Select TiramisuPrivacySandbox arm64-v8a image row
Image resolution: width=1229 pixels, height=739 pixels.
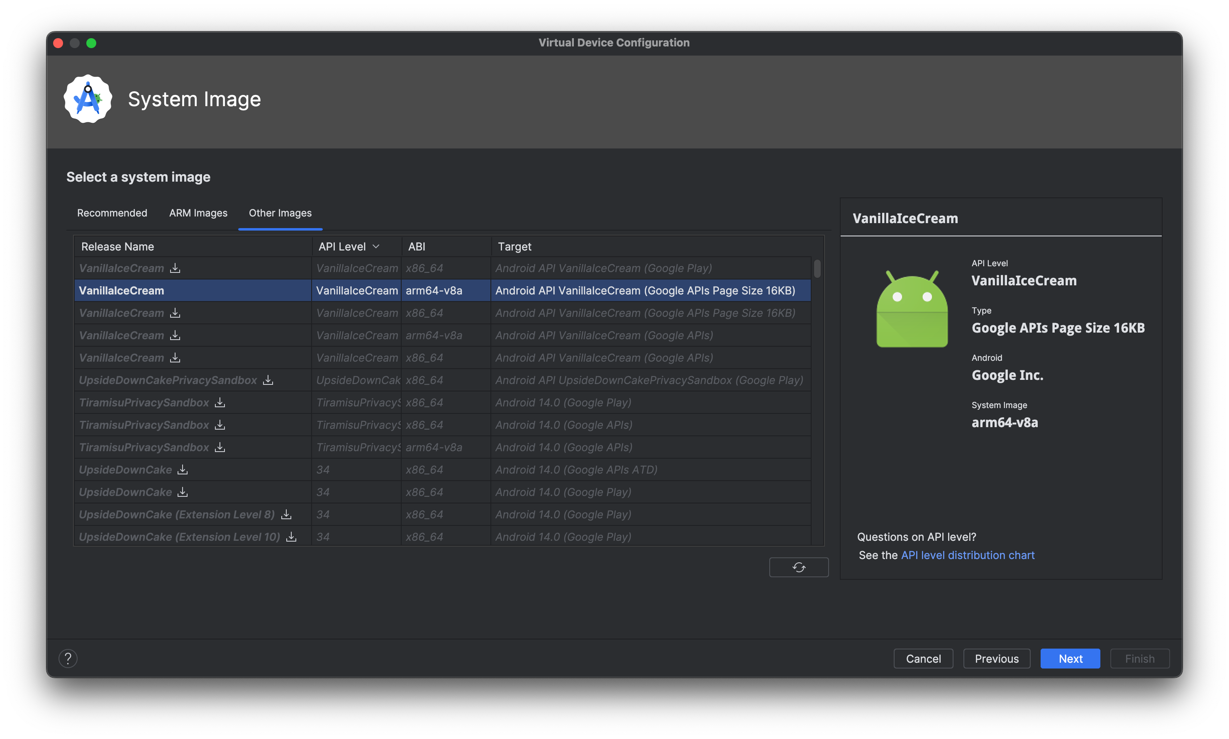point(439,447)
